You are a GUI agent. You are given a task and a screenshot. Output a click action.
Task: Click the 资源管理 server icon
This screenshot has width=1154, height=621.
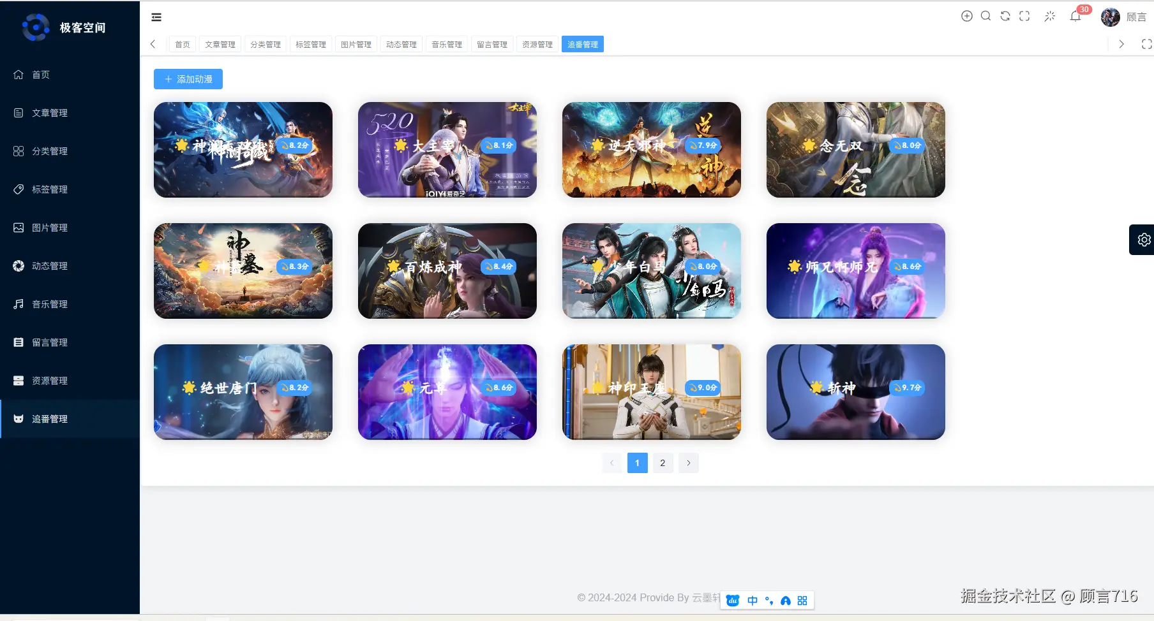[x=19, y=381]
